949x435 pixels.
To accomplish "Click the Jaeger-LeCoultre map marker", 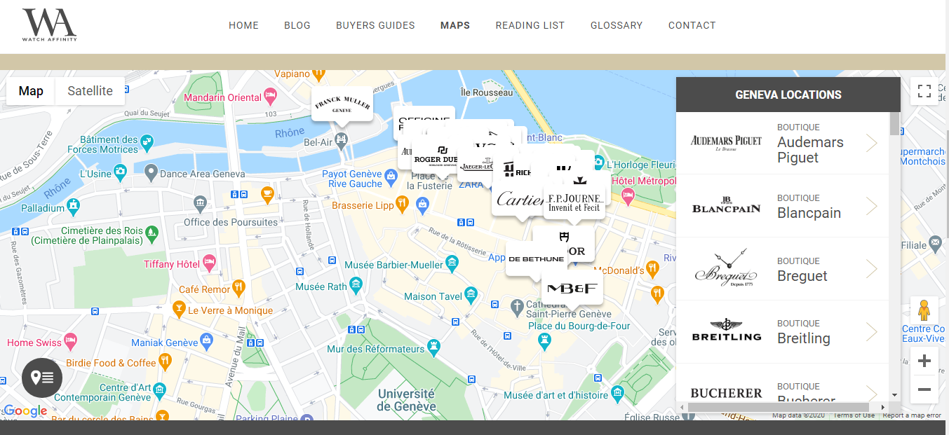I will tap(476, 166).
